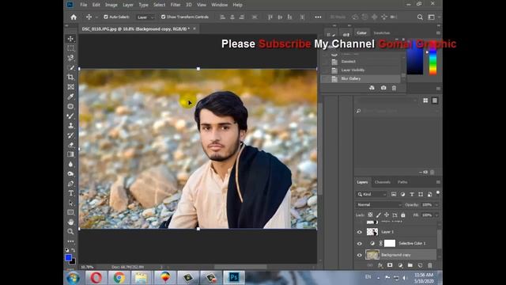Select the Brush tool

click(x=70, y=116)
